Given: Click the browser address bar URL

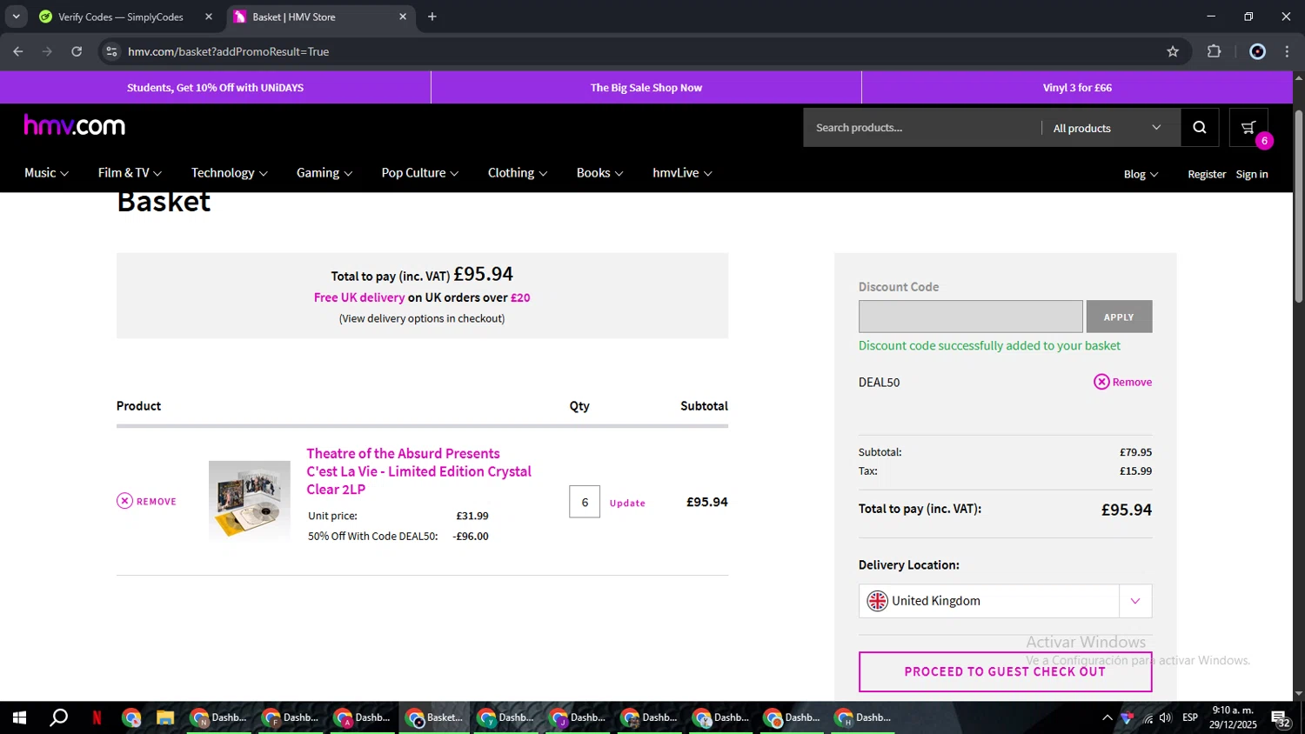Looking at the screenshot, I should point(228,51).
